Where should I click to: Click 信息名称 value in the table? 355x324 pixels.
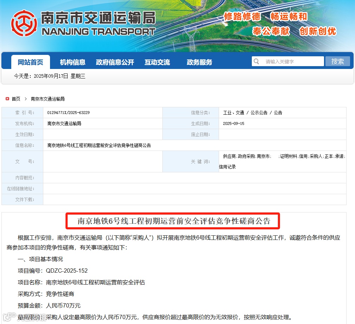tap(99, 145)
